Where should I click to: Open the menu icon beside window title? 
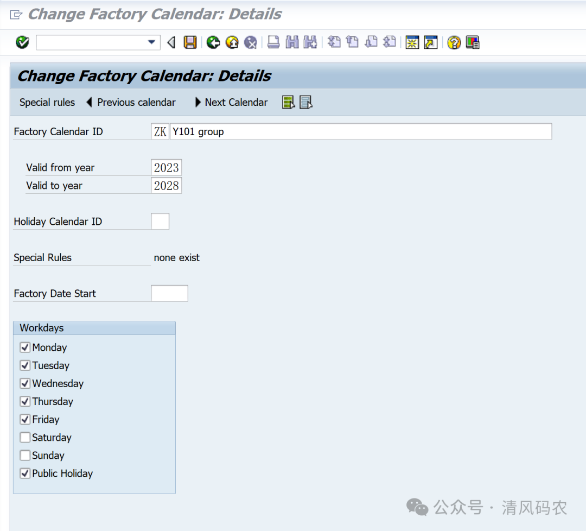16,15
